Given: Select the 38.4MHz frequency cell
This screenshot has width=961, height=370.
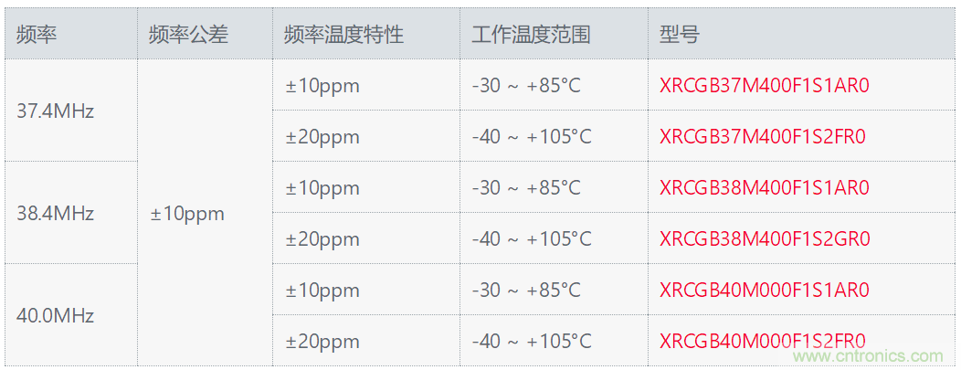Looking at the screenshot, I should pos(71,213).
